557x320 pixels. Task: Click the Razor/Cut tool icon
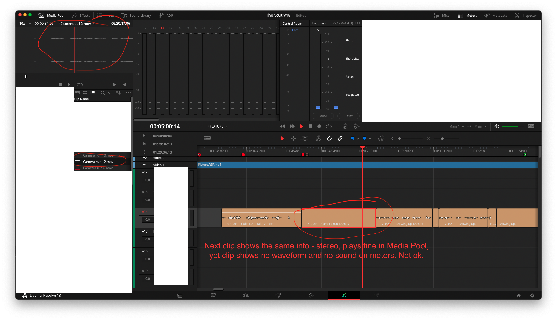[318, 138]
